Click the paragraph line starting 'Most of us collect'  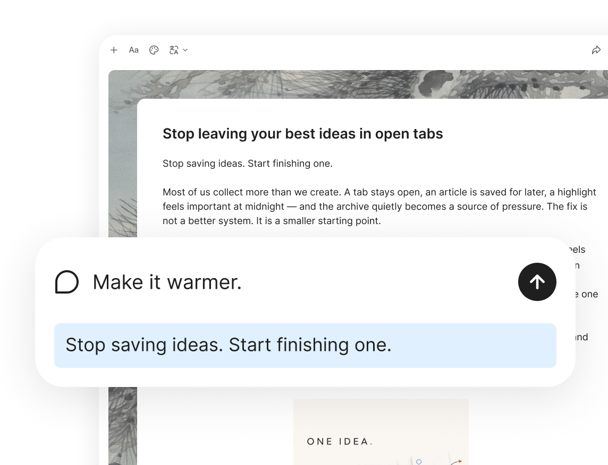point(379,192)
